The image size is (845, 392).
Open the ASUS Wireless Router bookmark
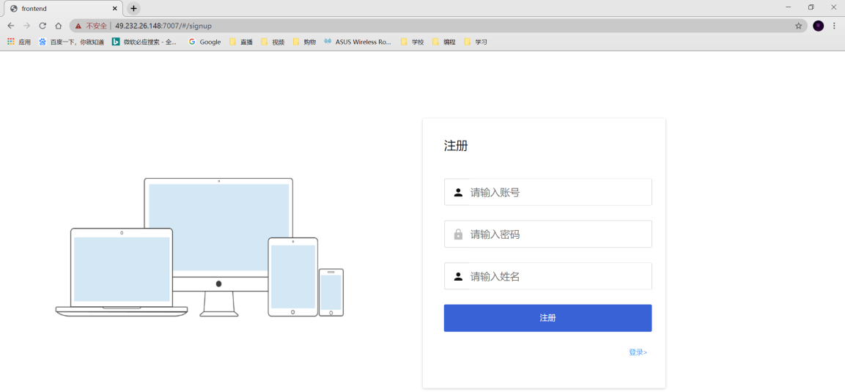(x=358, y=42)
